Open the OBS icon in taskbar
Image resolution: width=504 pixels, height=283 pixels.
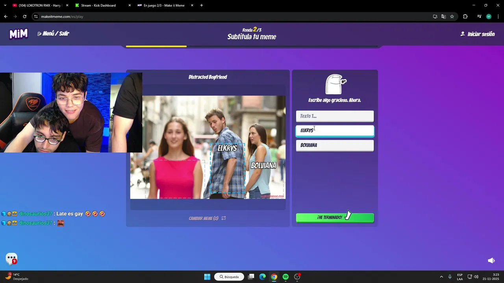[297, 277]
